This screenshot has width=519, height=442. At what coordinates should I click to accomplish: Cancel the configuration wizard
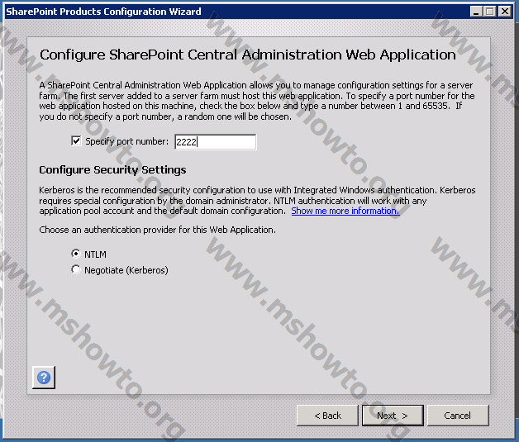[458, 416]
